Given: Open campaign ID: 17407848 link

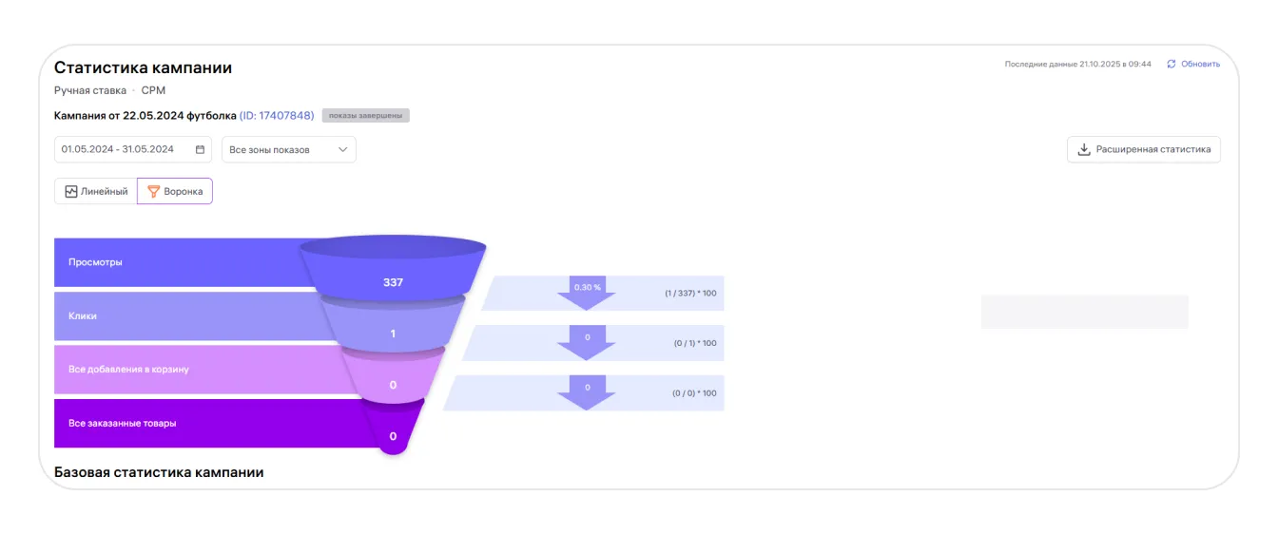Looking at the screenshot, I should (x=277, y=116).
